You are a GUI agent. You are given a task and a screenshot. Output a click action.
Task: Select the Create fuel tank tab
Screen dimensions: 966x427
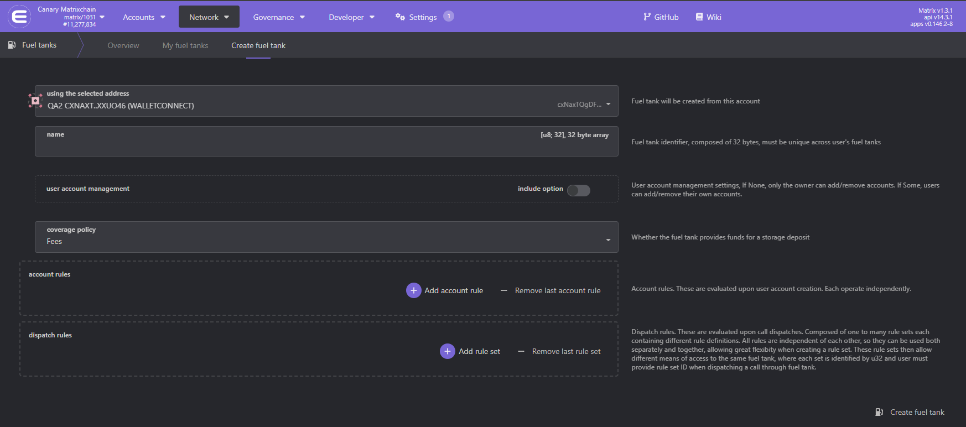point(258,45)
